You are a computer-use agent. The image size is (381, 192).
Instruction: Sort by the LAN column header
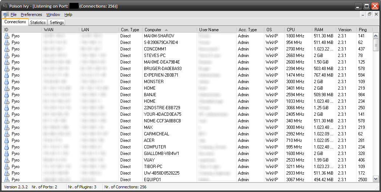[x=99, y=30]
